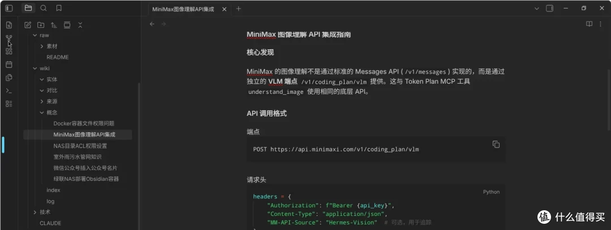This screenshot has height=230, width=611.
Task: Close the MiniMax图像理解API集成 tab
Action: 224,9
